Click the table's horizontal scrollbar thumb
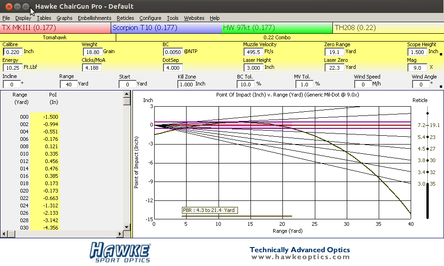 (11, 234)
